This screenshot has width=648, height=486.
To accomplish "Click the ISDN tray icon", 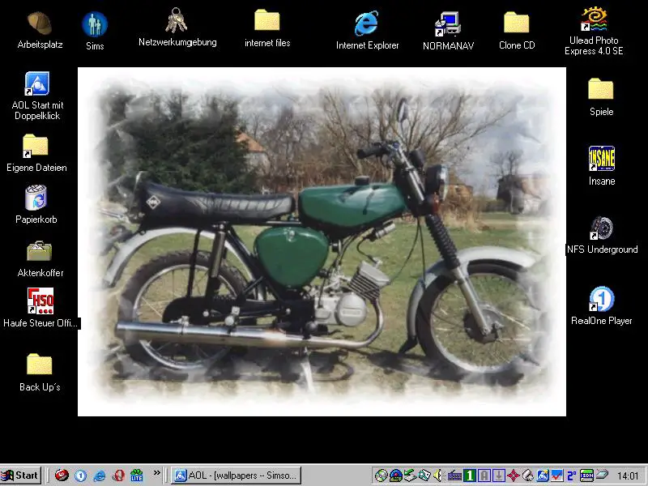I will [587, 475].
